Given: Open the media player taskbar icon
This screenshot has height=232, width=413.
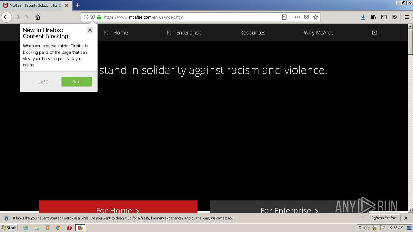Looking at the screenshot, I should [x=47, y=228].
